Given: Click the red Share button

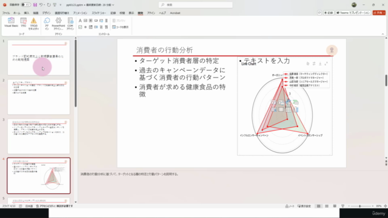Looking at the screenshot, I should pos(379,13).
